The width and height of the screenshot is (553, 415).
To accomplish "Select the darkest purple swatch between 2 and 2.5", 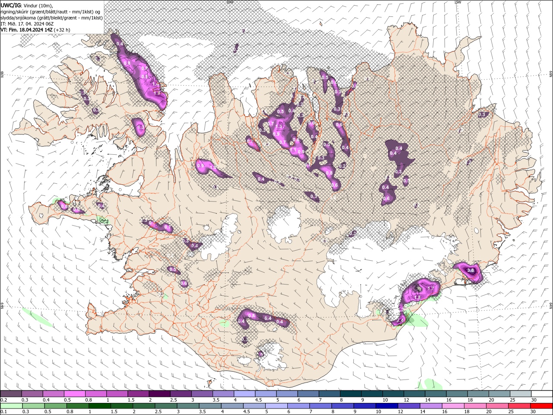I will 159,394.
